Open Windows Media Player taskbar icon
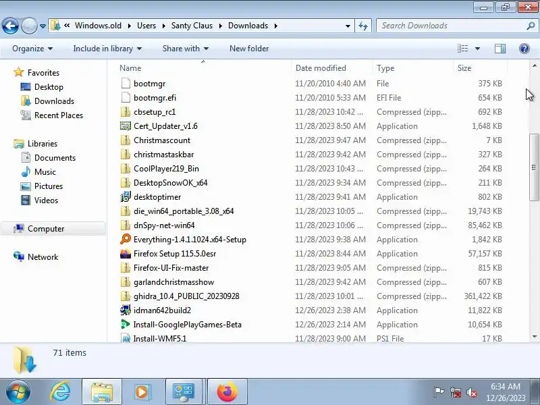Viewport: 540px width, 405px height. (x=142, y=391)
